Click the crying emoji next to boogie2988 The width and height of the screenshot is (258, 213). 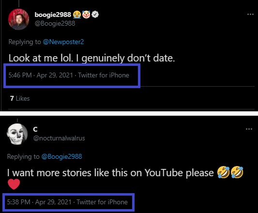pos(77,15)
